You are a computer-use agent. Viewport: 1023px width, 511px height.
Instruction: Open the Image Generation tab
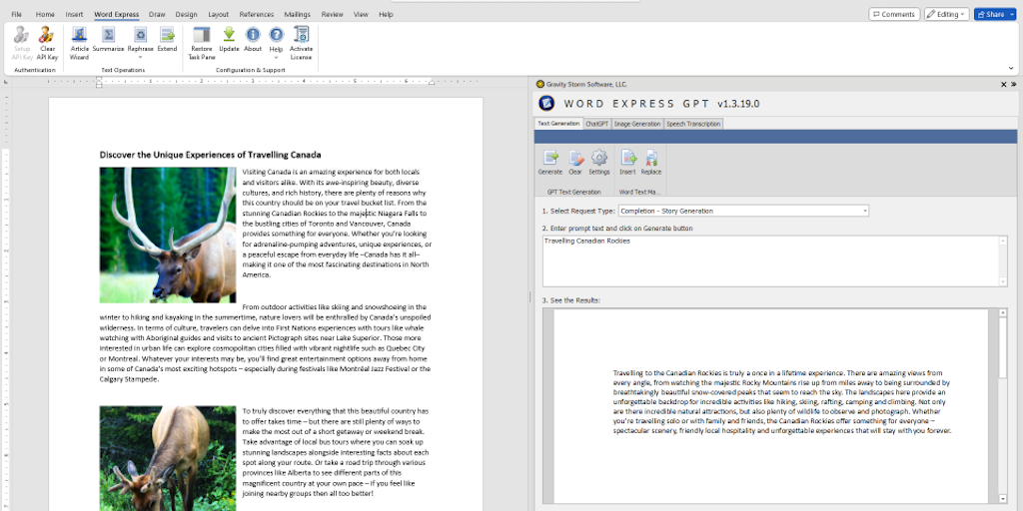click(x=637, y=124)
